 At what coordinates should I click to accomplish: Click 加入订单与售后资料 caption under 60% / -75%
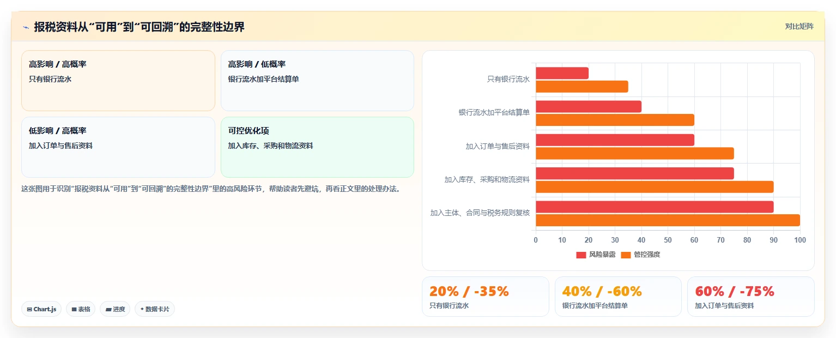click(x=724, y=306)
